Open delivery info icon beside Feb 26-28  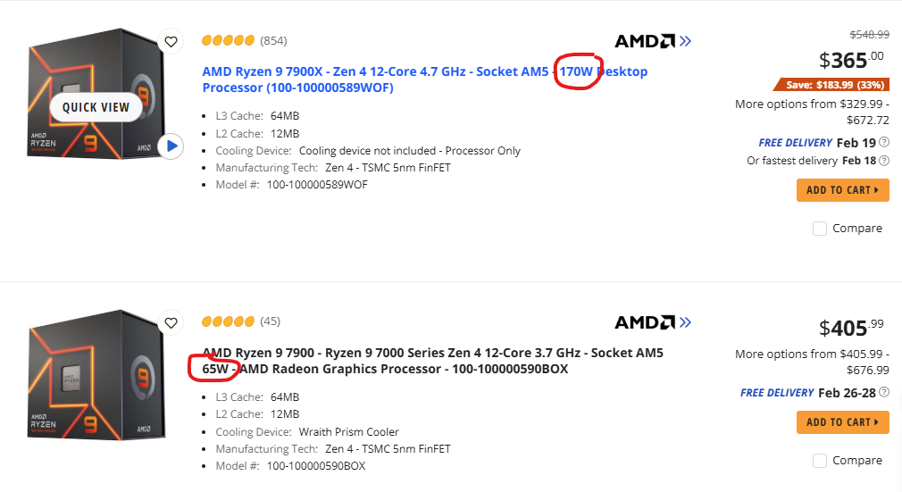884,393
